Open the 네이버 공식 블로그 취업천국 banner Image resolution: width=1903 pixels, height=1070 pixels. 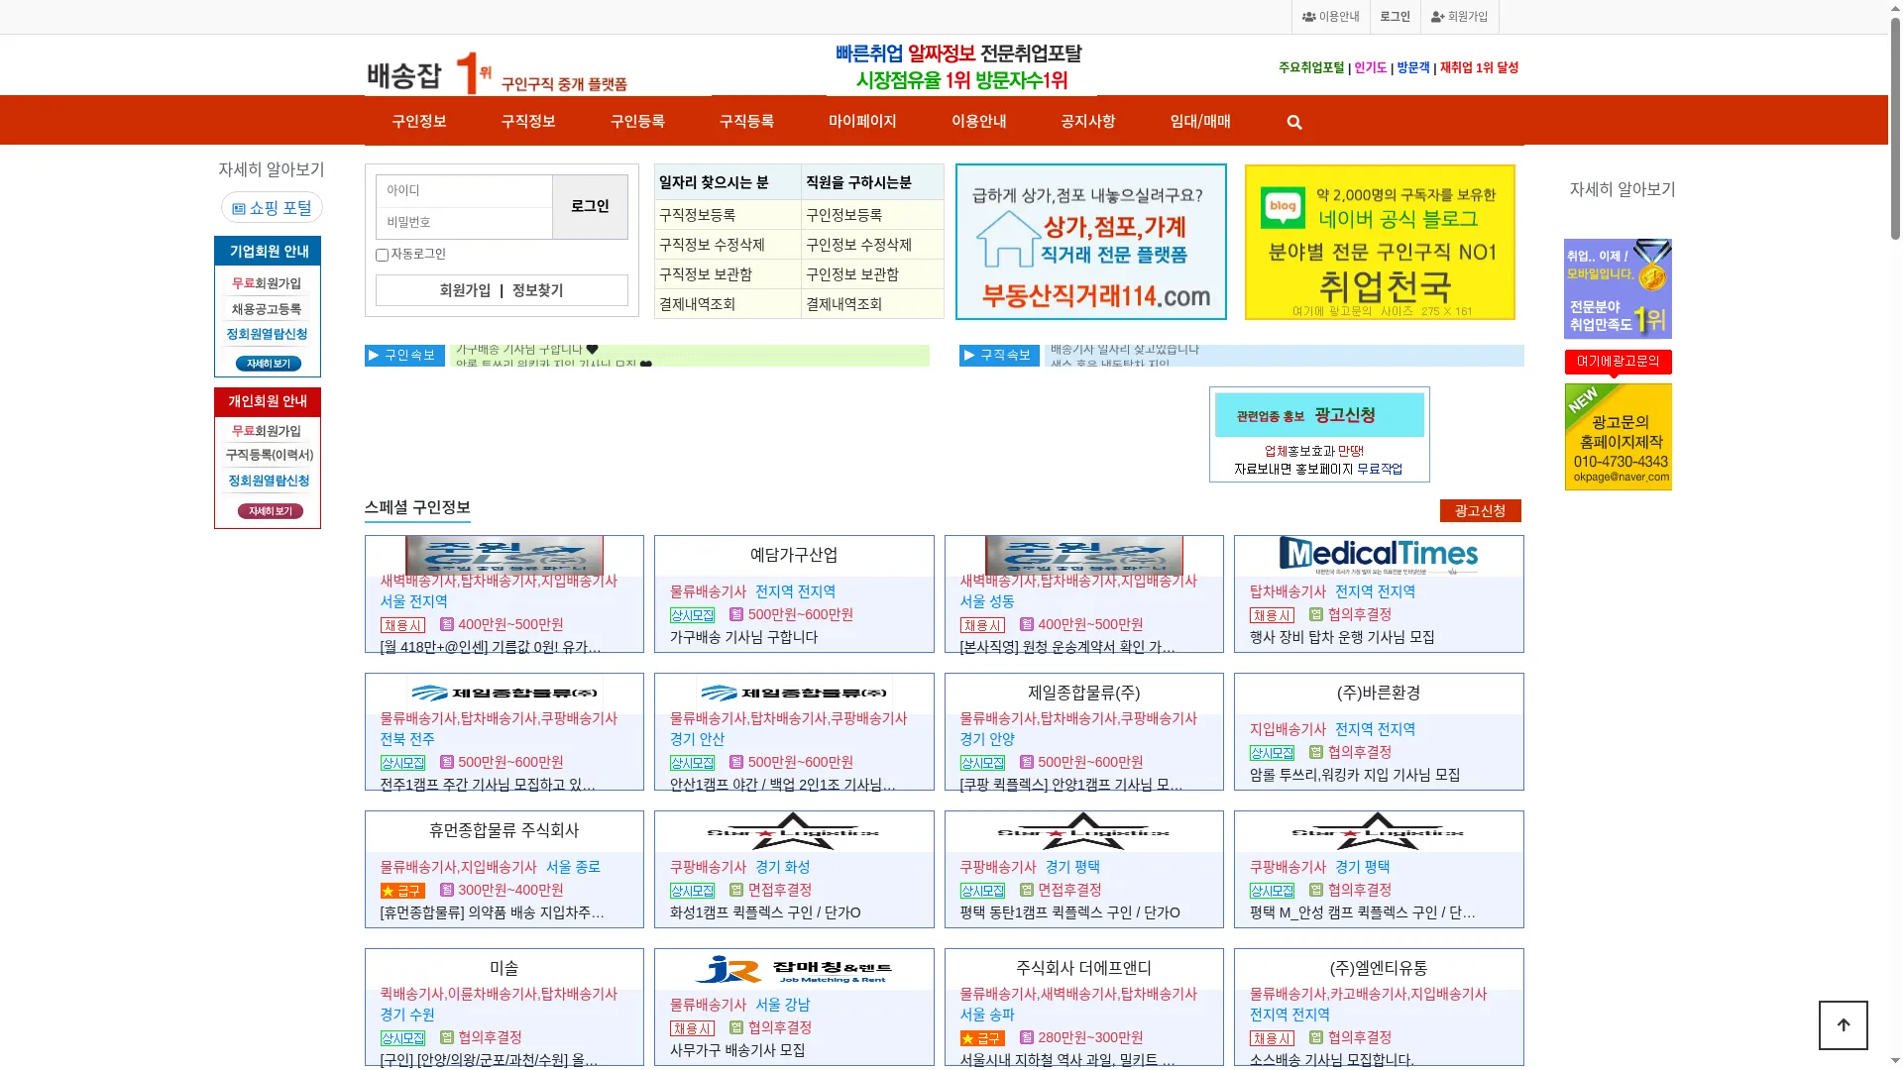pyautogui.click(x=1380, y=242)
